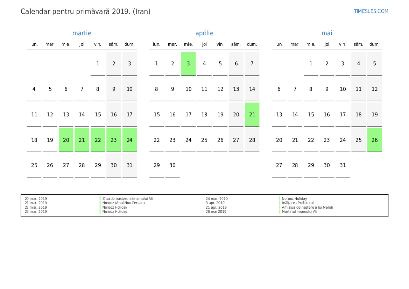Click the green April 21 cell
The width and height of the screenshot is (409, 289).
pos(252,114)
